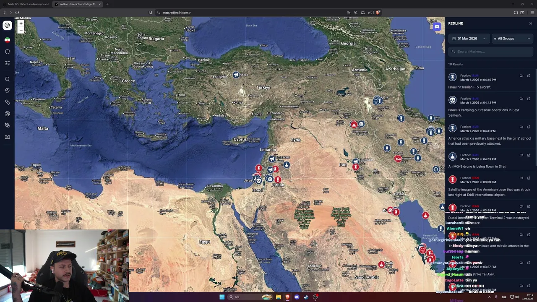Screen dimensions: 537x302
Task: Go back in the browser
Action: click(5, 13)
